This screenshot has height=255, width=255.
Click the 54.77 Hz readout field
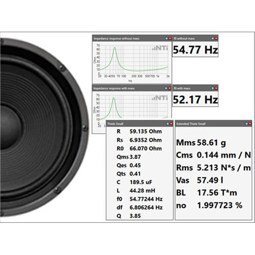pos(195,49)
